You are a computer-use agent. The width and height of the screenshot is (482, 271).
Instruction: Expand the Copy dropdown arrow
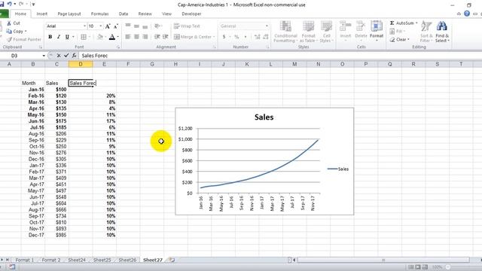26,32
